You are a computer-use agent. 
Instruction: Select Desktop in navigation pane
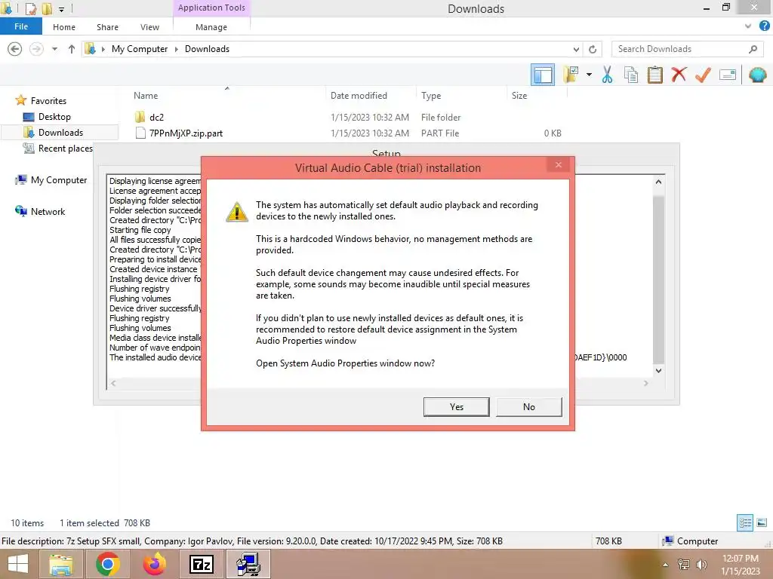tap(54, 117)
